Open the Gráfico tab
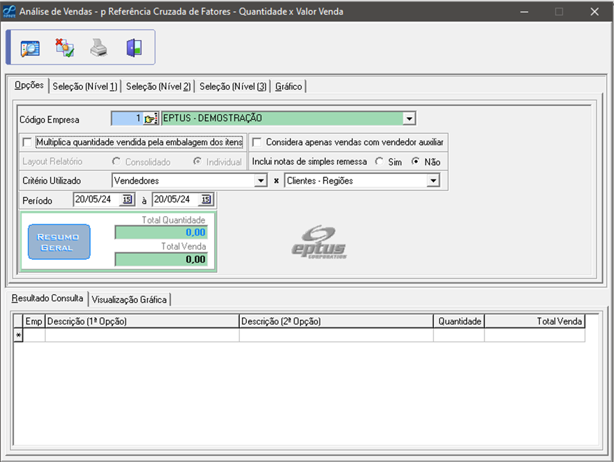This screenshot has width=614, height=462. 288,87
